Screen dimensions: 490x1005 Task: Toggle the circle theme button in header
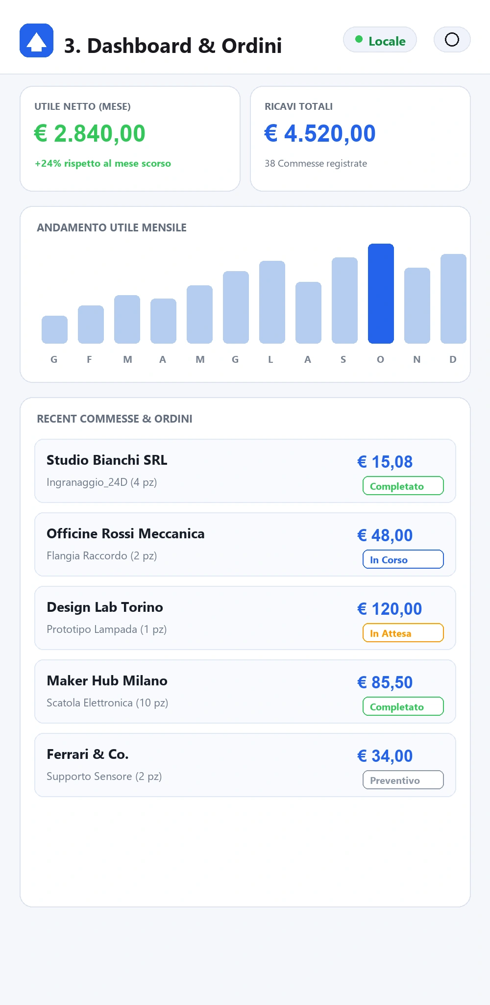tap(452, 40)
